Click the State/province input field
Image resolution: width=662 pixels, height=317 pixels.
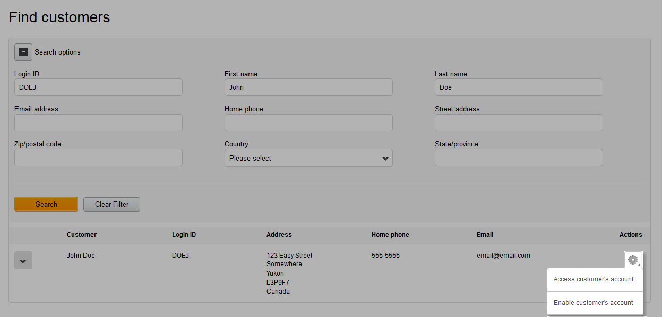[x=518, y=157]
